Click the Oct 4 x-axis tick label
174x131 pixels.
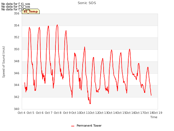coord(21,113)
